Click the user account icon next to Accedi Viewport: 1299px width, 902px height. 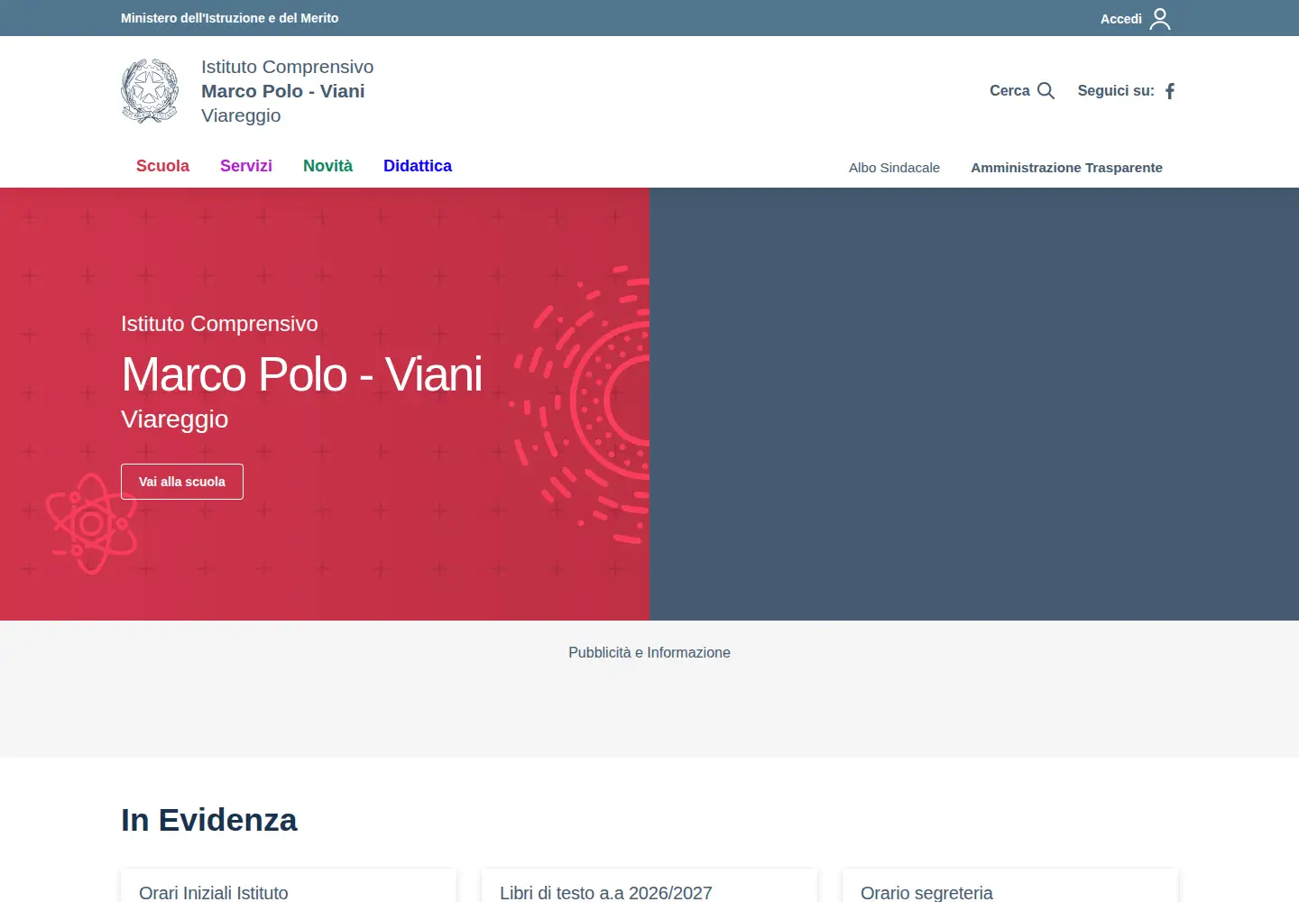(x=1160, y=19)
